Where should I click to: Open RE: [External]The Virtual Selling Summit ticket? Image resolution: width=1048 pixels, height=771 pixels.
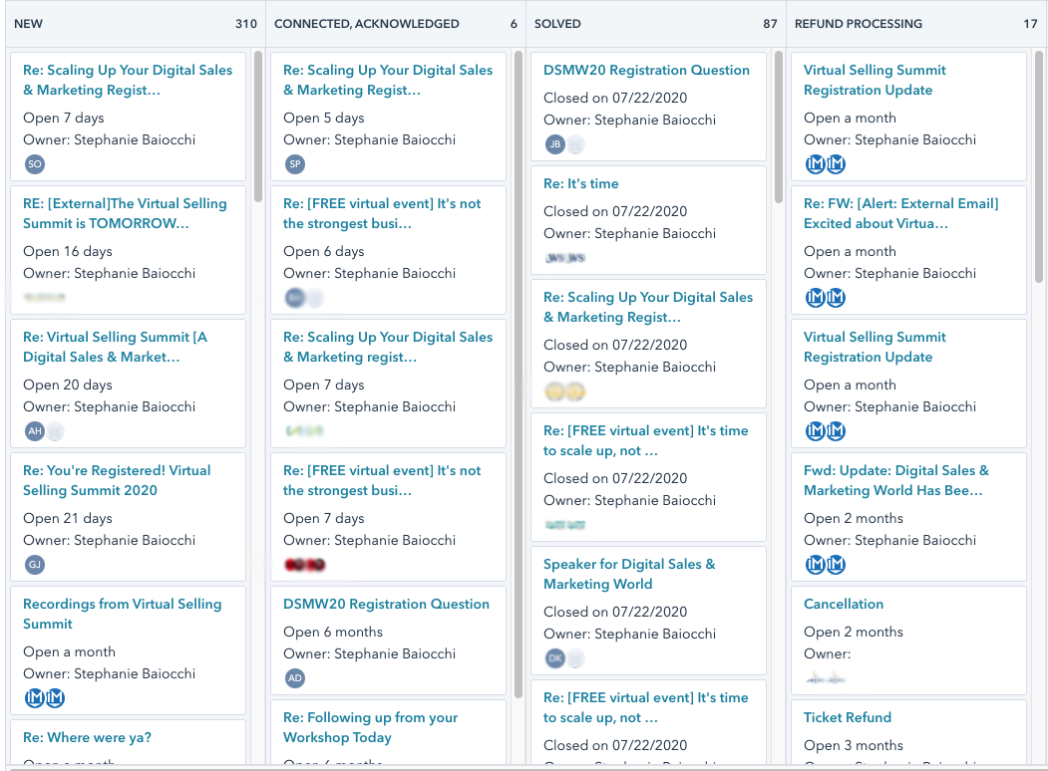(125, 213)
